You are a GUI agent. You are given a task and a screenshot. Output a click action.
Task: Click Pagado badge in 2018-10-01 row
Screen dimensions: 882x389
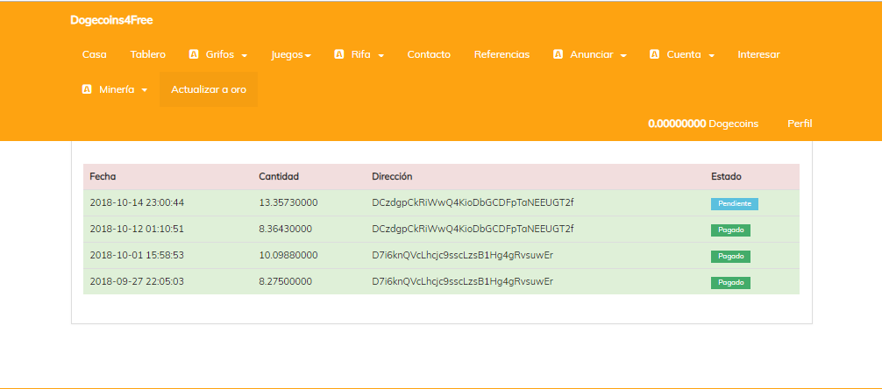(730, 257)
